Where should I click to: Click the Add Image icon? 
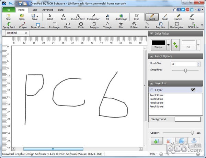pos(121,17)
